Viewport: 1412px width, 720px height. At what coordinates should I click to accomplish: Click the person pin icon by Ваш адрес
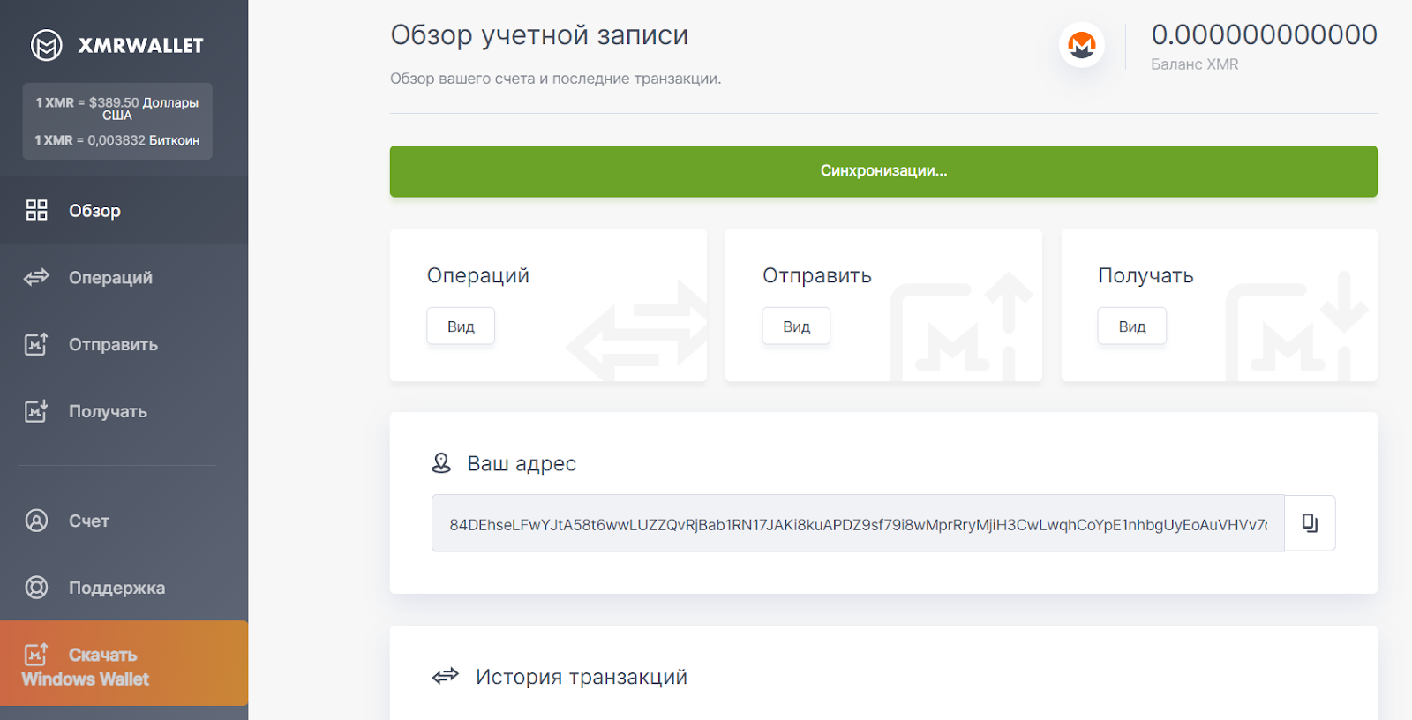pos(441,463)
